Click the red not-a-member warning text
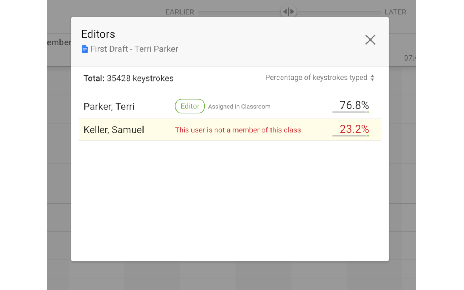 click(238, 130)
